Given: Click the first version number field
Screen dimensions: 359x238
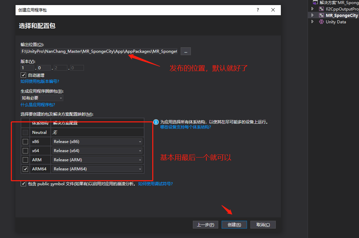Looking at the screenshot, I should point(27,68).
